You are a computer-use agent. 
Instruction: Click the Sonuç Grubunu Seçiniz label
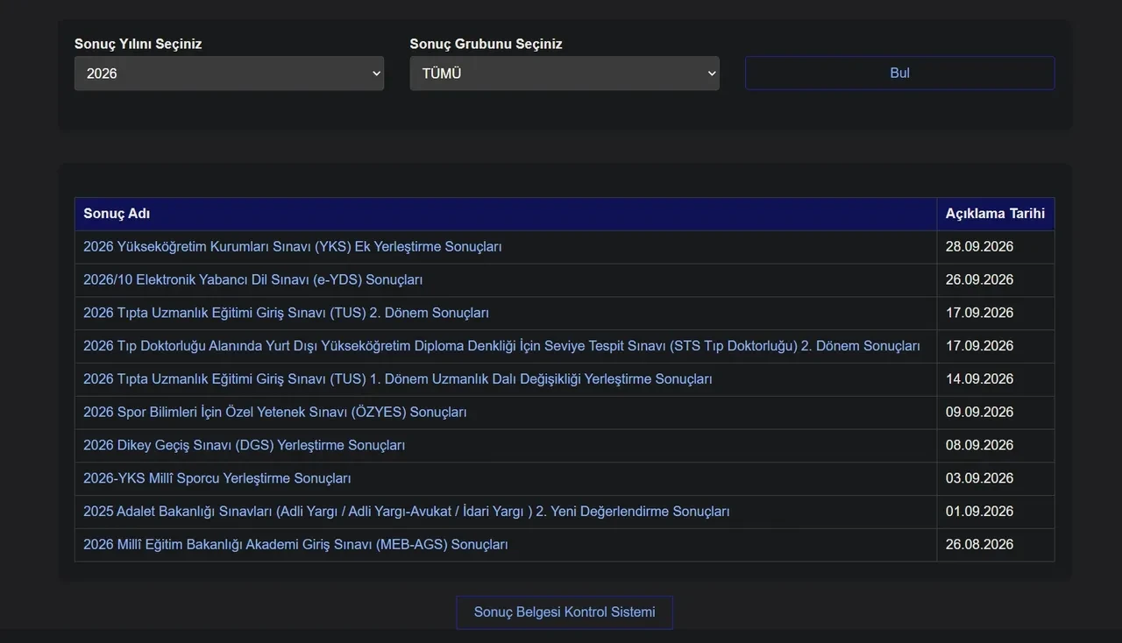[486, 44]
